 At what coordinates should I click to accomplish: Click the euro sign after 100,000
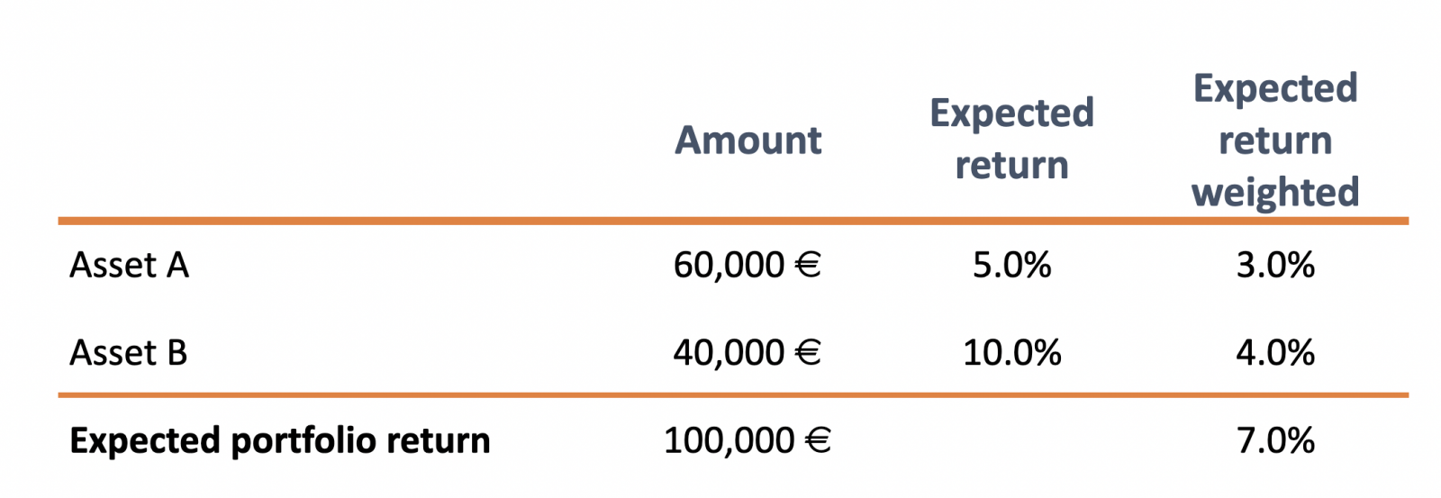817,440
